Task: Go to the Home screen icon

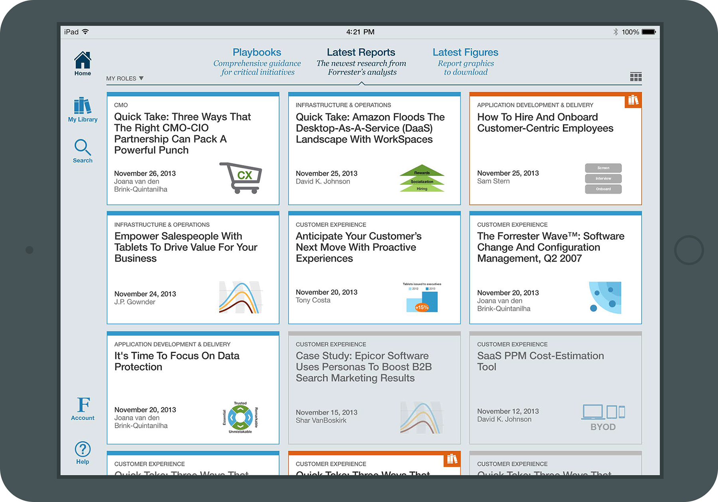Action: click(83, 63)
